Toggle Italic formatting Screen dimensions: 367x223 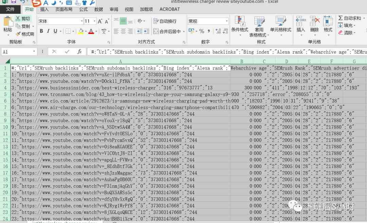click(48, 31)
